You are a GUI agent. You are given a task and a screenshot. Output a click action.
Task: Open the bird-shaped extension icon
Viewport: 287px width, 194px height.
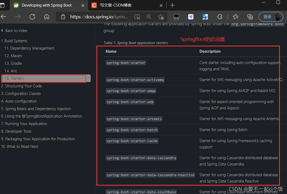pos(191,17)
